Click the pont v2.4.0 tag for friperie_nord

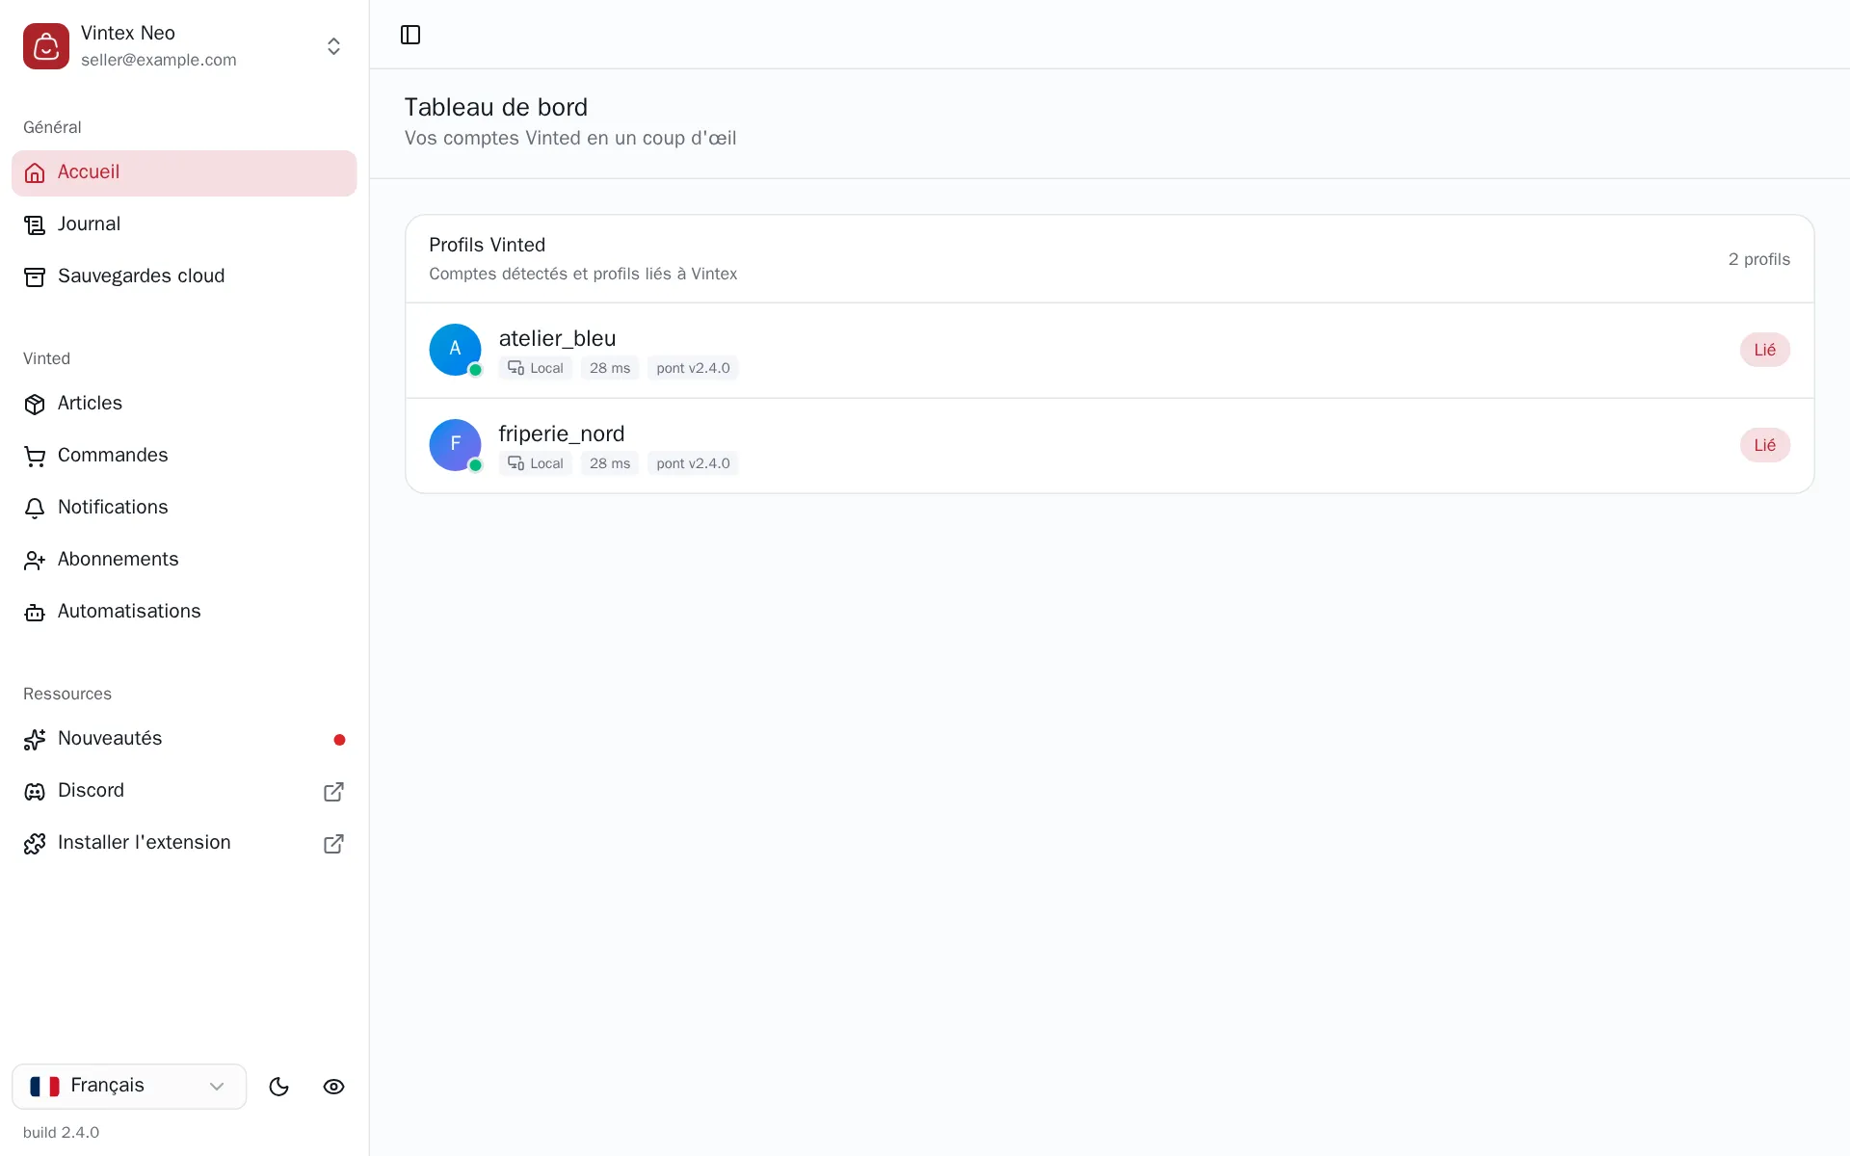coord(693,463)
